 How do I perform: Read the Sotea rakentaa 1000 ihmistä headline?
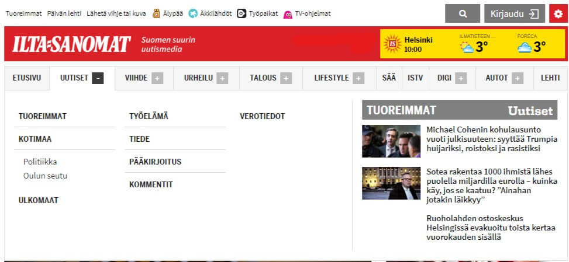click(x=492, y=186)
